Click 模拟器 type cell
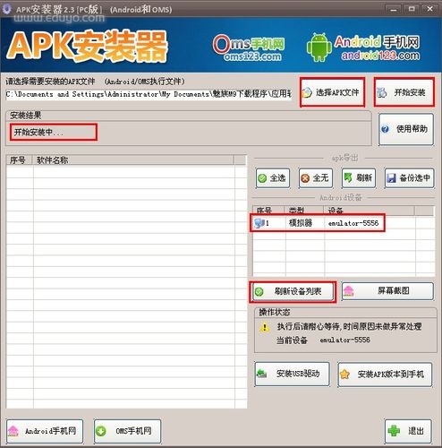The image size is (442, 448). point(301,223)
